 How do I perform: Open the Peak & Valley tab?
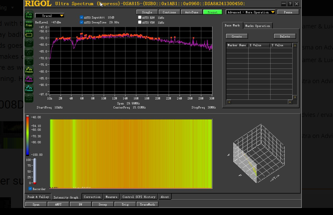pyautogui.click(x=38, y=197)
